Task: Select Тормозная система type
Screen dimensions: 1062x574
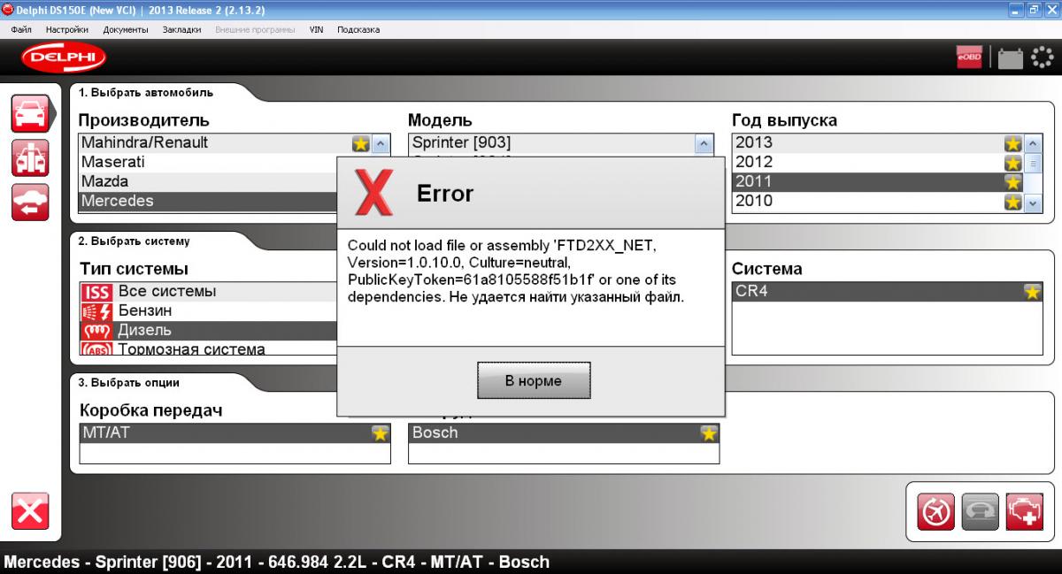Action: [208, 348]
